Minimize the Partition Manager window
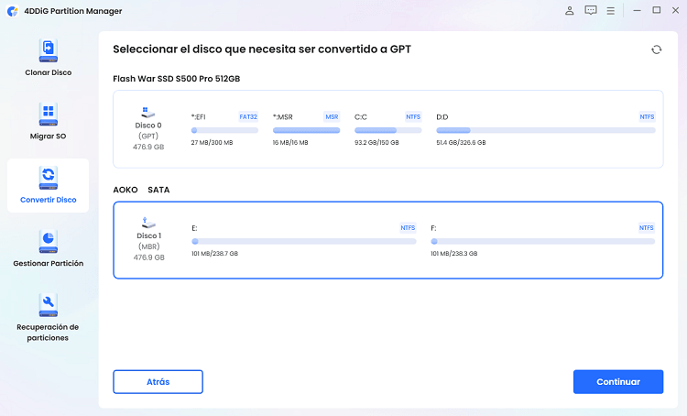 [x=637, y=10]
